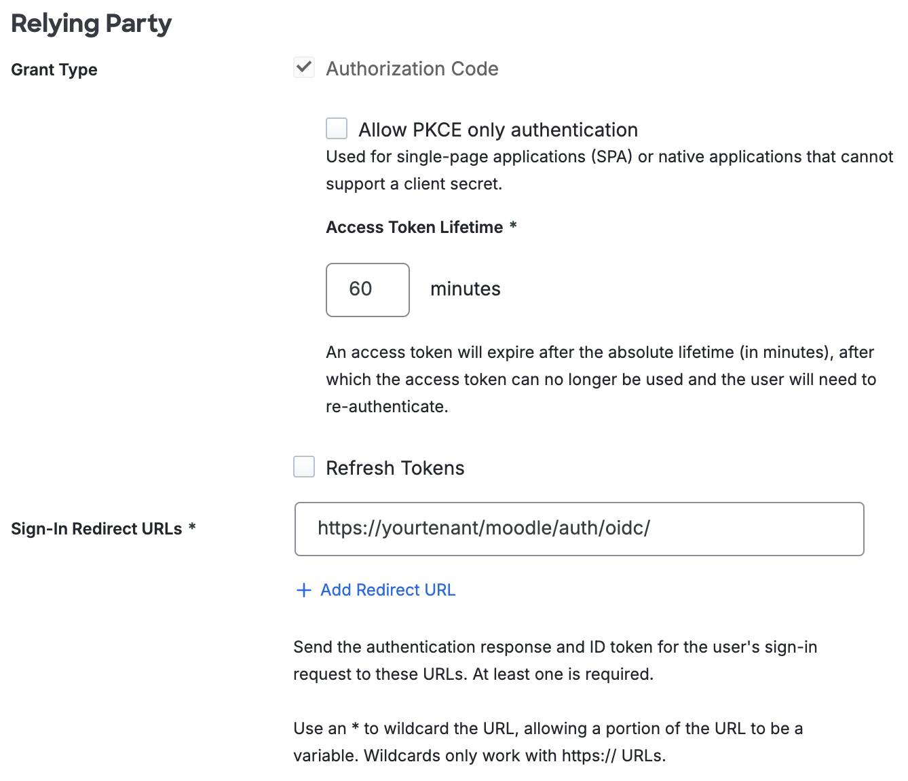Click the PKCE single-page applications description

(x=609, y=170)
